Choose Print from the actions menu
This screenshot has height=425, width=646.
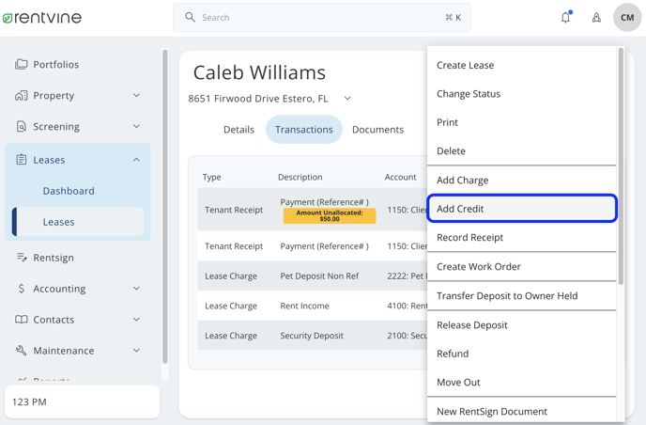(x=521, y=122)
